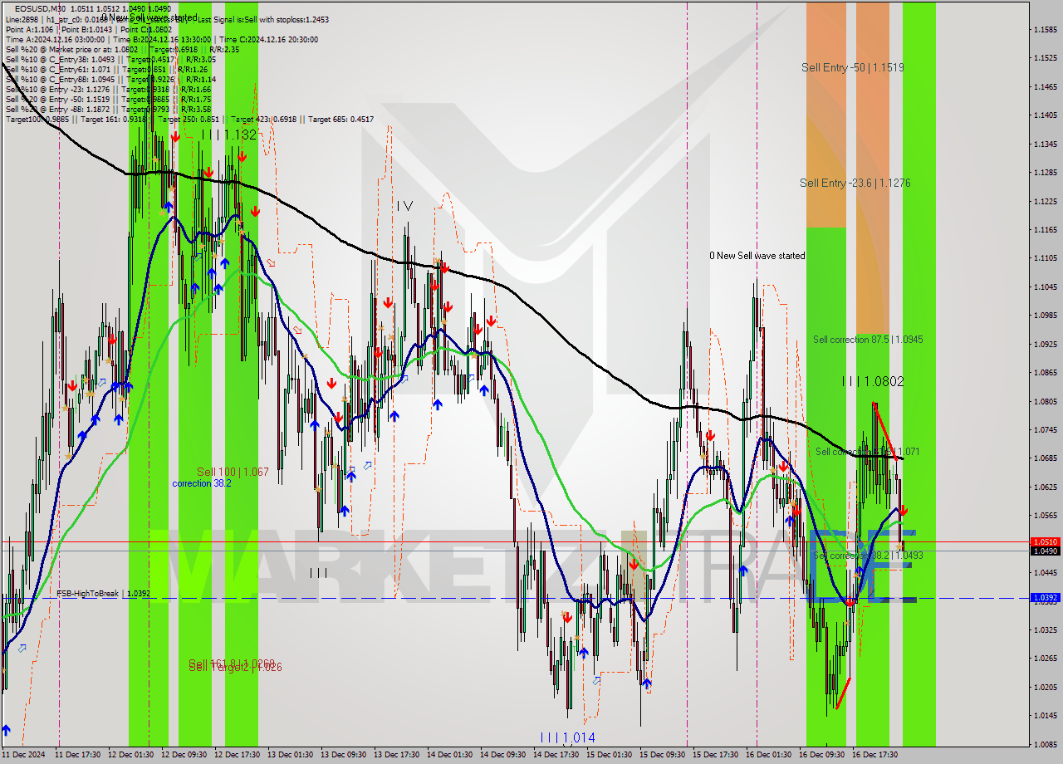Image resolution: width=1063 pixels, height=764 pixels.
Task: Click the 1.0985 price axis value
Action: pos(1045,316)
